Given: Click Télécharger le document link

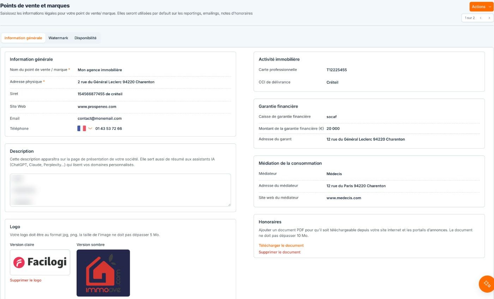Looking at the screenshot, I should [281, 245].
